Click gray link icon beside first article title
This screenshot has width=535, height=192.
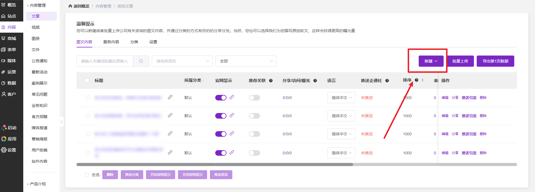(170, 97)
